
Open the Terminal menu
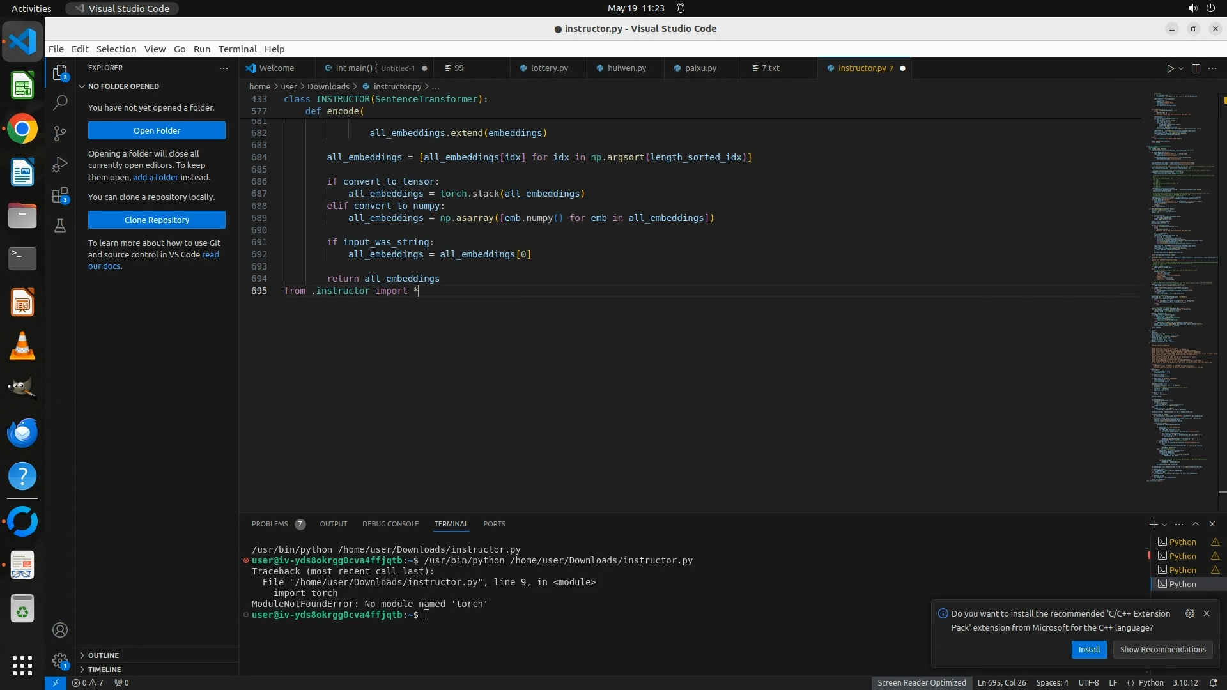tap(237, 49)
